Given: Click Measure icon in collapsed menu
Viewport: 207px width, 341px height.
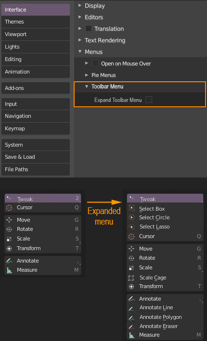Looking at the screenshot, I should [x=9, y=270].
